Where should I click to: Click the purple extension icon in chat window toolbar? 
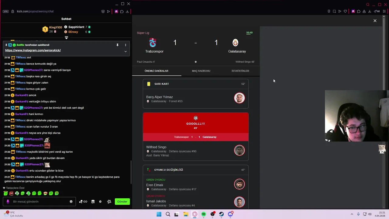coord(116,12)
